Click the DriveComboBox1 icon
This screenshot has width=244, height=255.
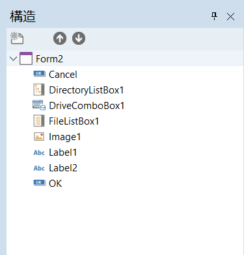coord(39,105)
